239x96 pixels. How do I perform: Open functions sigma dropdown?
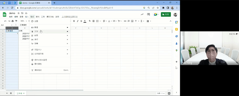(x=142, y=21)
